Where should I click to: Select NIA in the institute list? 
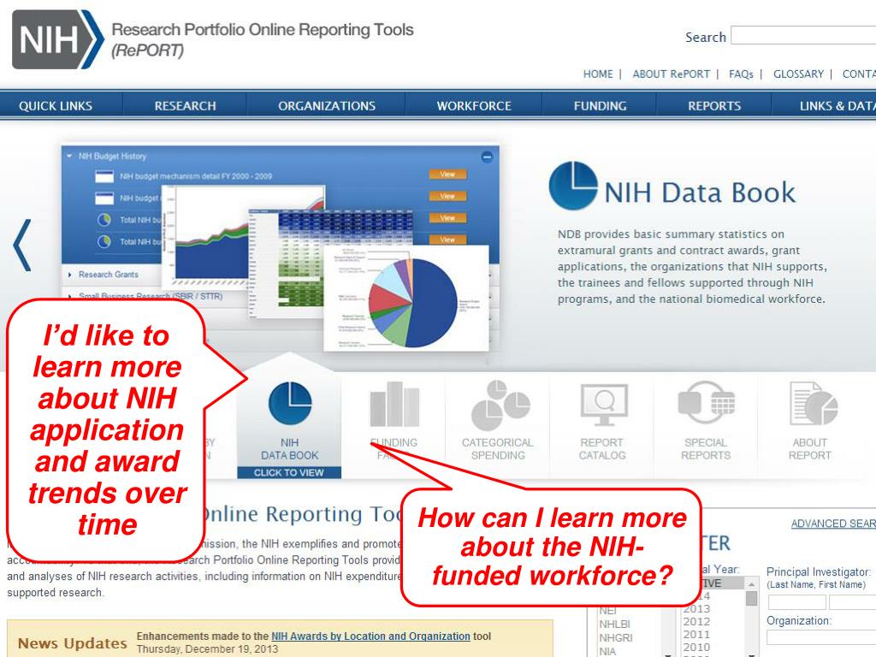pos(607,651)
